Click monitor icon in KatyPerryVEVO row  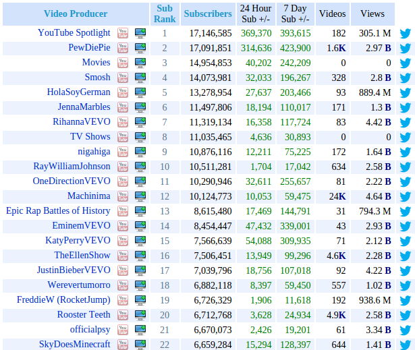[140, 241]
